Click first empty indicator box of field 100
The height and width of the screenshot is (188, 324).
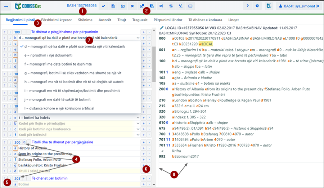[x=24, y=32]
